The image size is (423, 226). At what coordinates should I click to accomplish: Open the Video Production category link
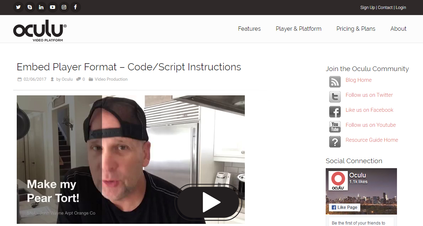[x=111, y=79]
